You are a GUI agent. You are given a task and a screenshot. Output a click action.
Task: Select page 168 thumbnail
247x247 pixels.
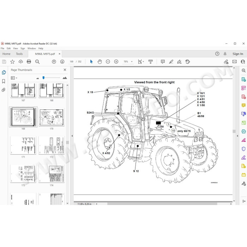[52, 90]
